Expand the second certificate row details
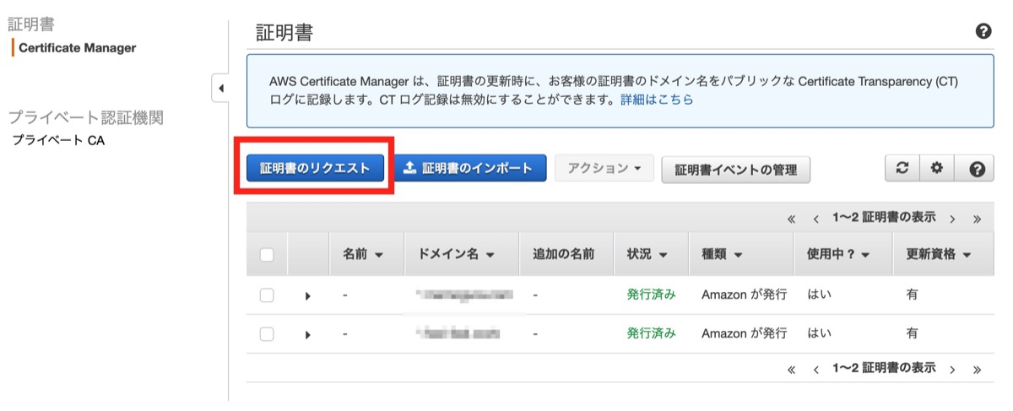Viewport: 1013px width, 411px height. point(307,335)
